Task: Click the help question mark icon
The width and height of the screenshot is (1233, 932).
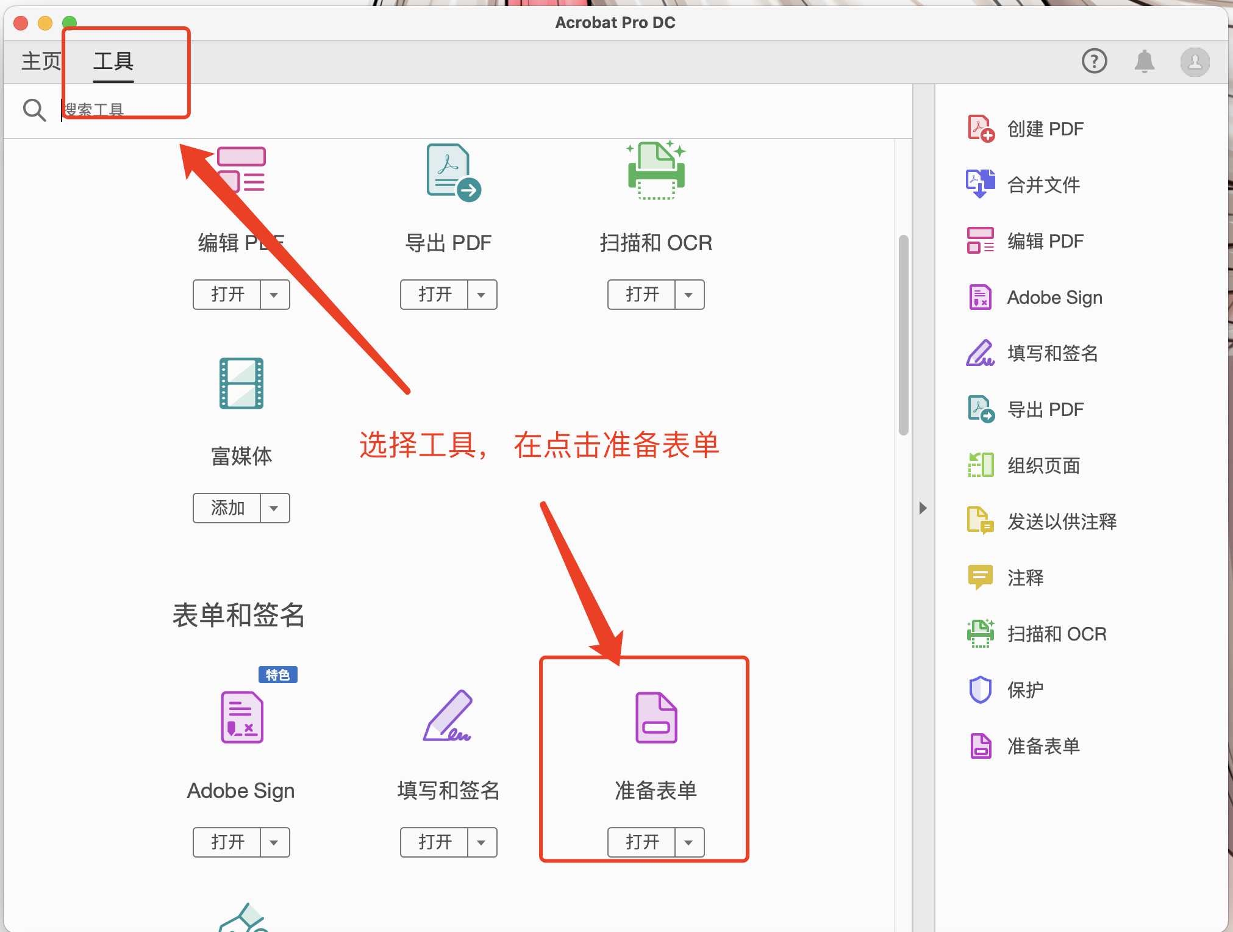Action: pyautogui.click(x=1094, y=62)
